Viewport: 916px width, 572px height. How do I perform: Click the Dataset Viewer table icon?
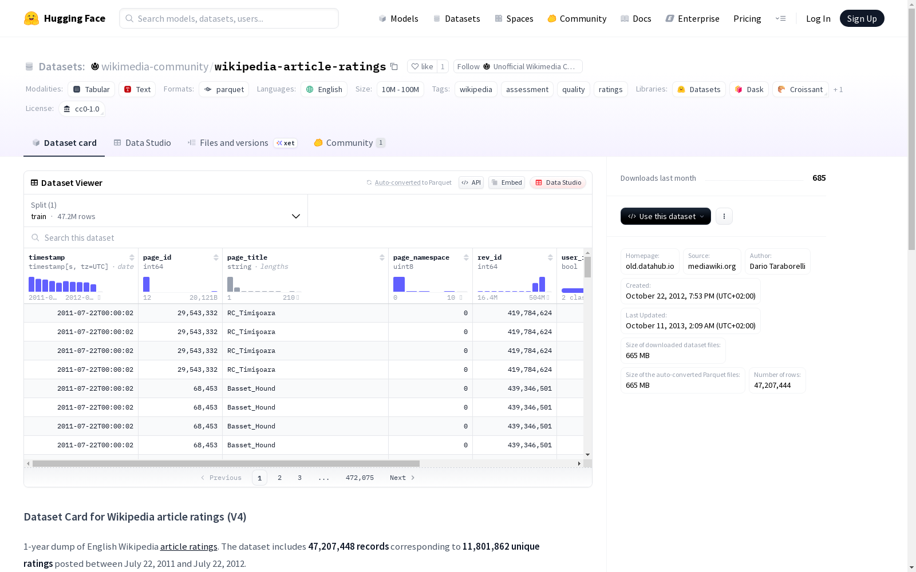point(34,182)
